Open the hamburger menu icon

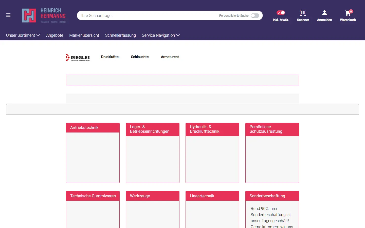[x=8, y=15]
